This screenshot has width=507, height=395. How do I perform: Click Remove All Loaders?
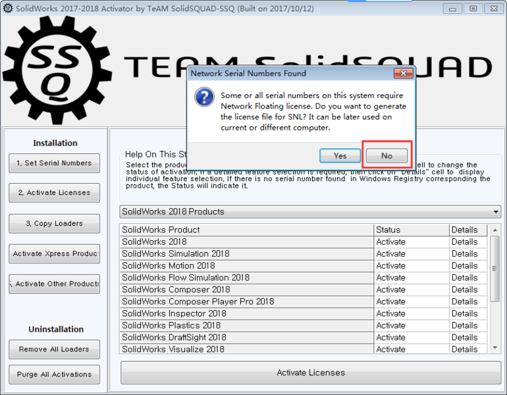tap(54, 350)
